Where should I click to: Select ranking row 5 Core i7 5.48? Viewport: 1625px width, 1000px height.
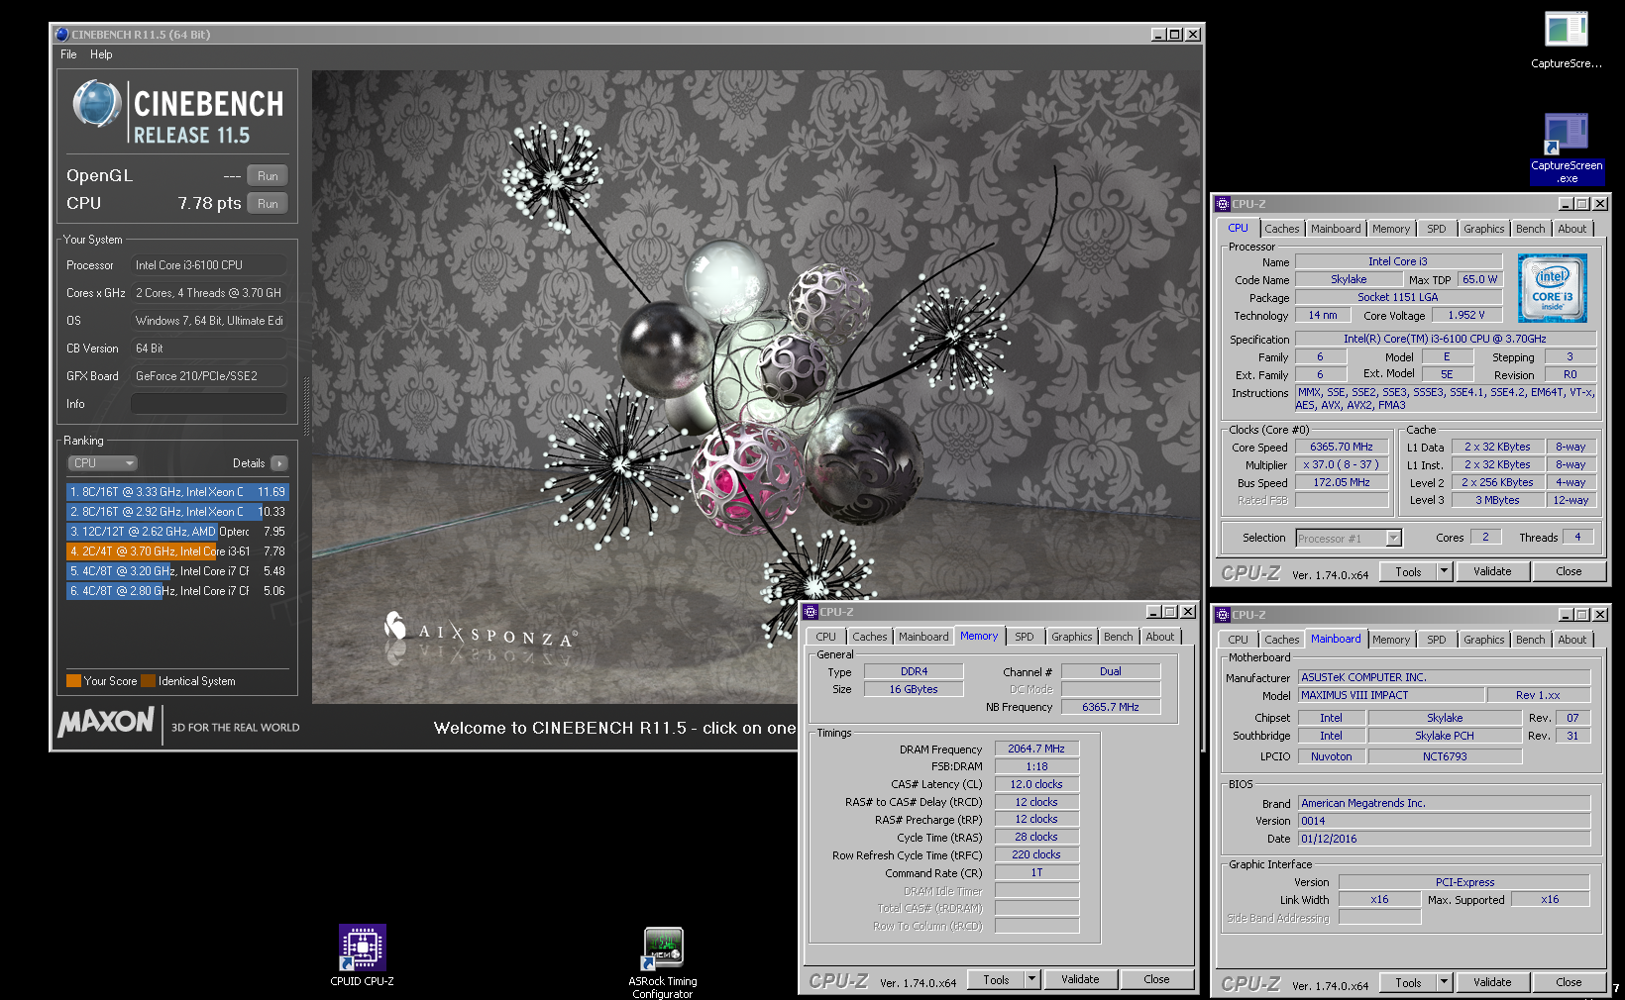click(177, 571)
